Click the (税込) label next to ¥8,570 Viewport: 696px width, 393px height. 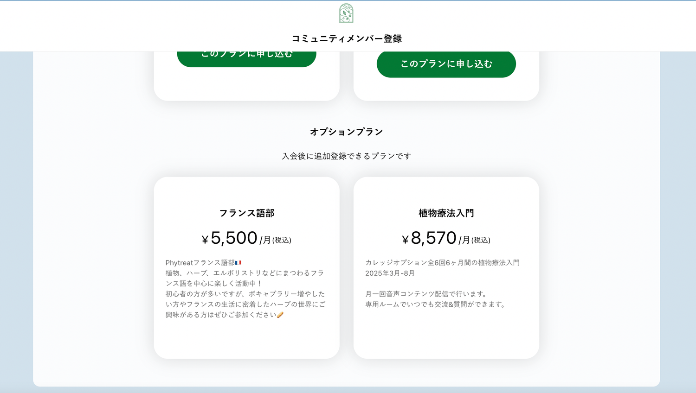[481, 240]
